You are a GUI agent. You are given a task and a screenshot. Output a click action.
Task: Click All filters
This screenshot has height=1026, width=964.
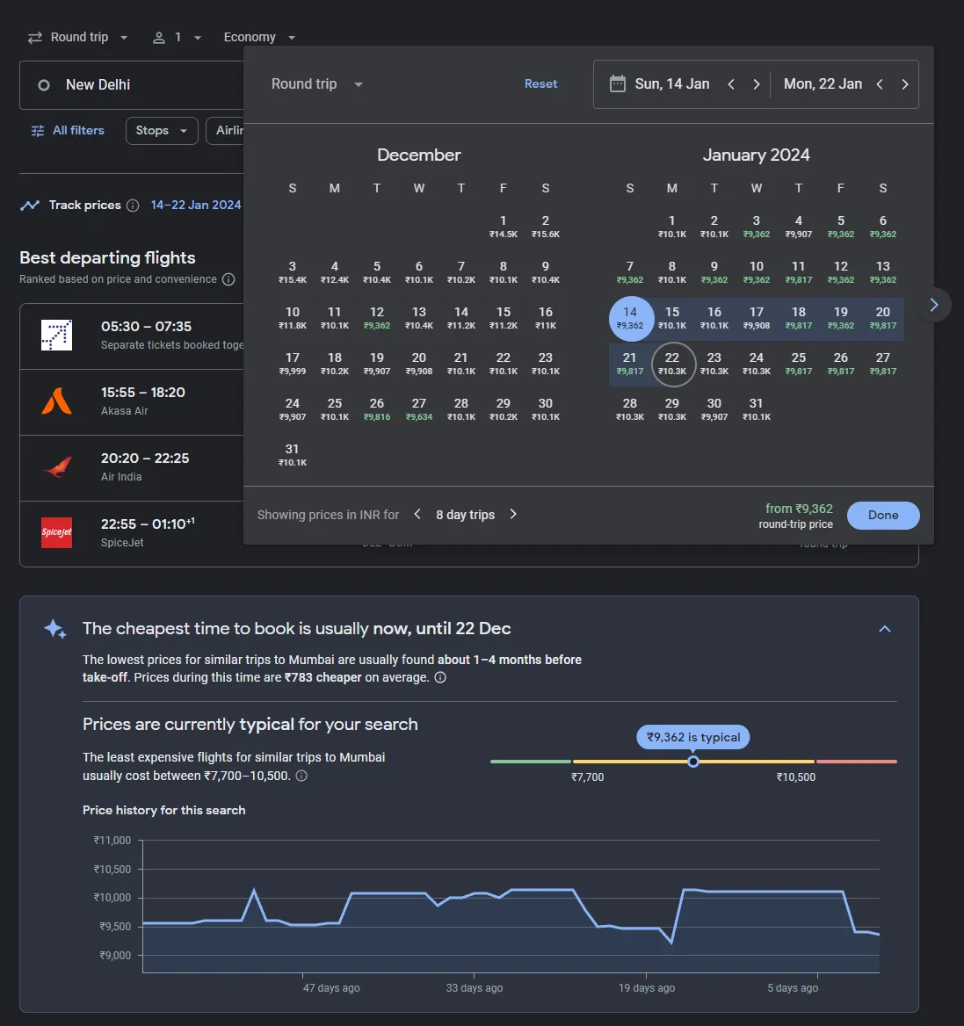click(68, 131)
